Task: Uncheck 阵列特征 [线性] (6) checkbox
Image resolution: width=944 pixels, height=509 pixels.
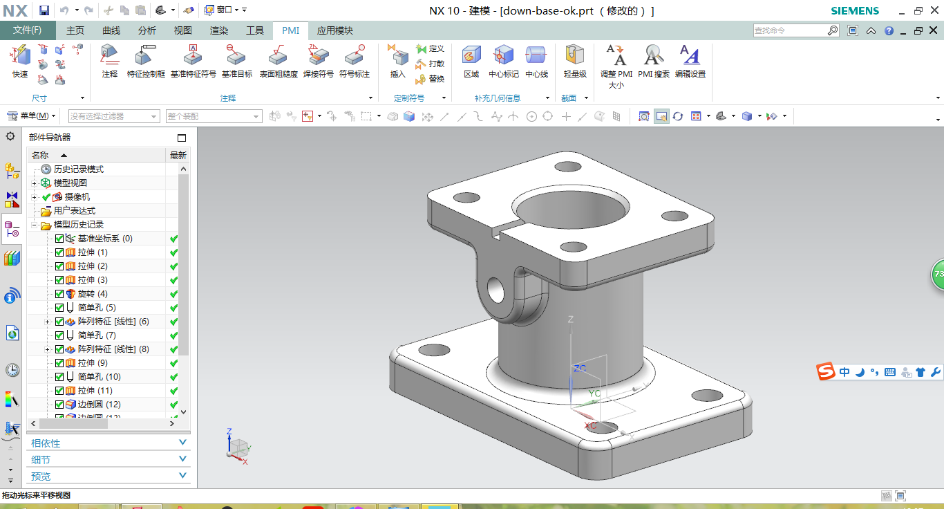Action: coord(59,322)
